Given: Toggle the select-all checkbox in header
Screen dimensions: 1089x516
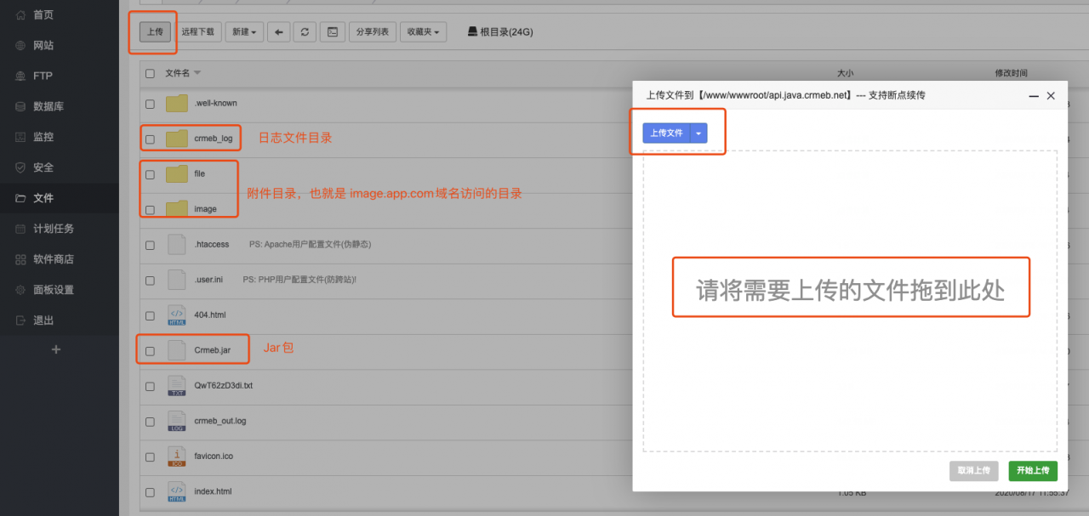Looking at the screenshot, I should [x=150, y=73].
